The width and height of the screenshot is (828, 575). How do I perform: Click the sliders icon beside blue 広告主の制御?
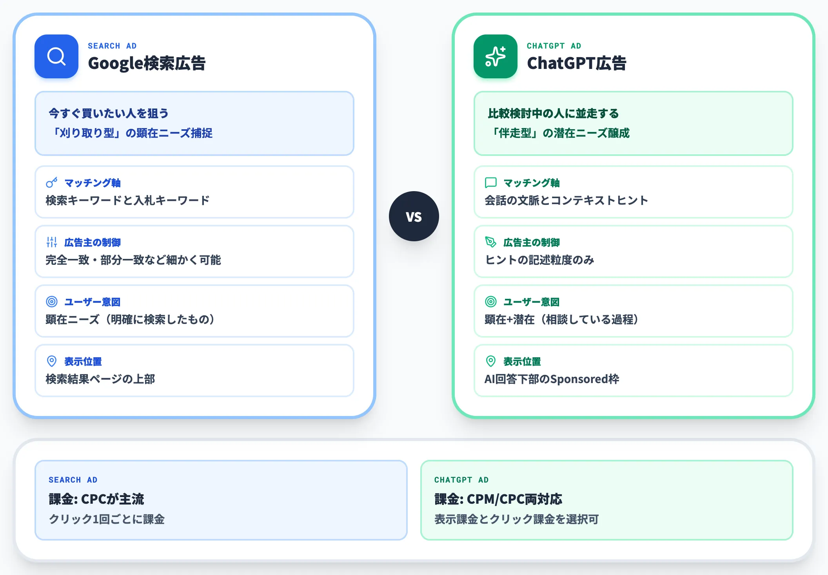52,242
